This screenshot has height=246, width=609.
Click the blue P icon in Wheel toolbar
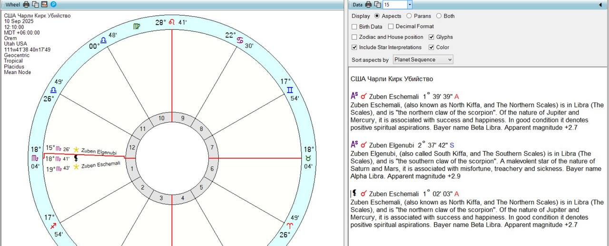tap(53, 4)
